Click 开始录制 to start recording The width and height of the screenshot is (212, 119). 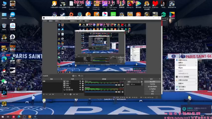(152, 84)
